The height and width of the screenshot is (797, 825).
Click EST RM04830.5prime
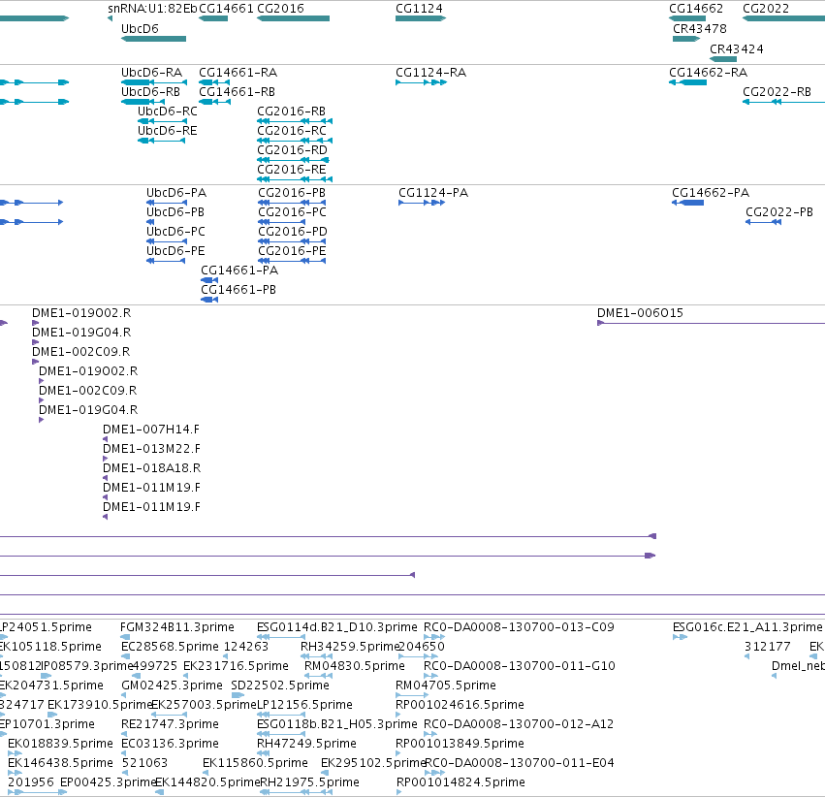[355, 666]
